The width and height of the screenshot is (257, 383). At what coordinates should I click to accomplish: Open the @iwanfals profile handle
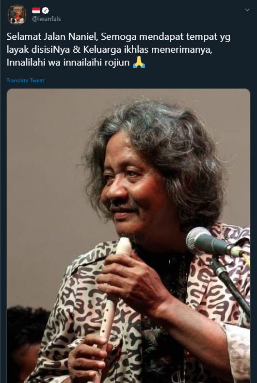click(46, 19)
